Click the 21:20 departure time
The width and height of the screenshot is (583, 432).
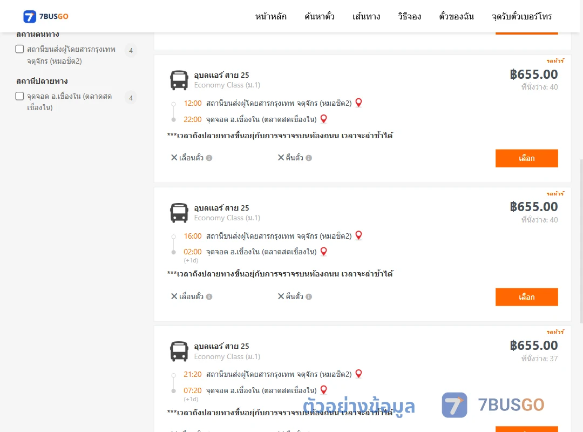tap(193, 374)
